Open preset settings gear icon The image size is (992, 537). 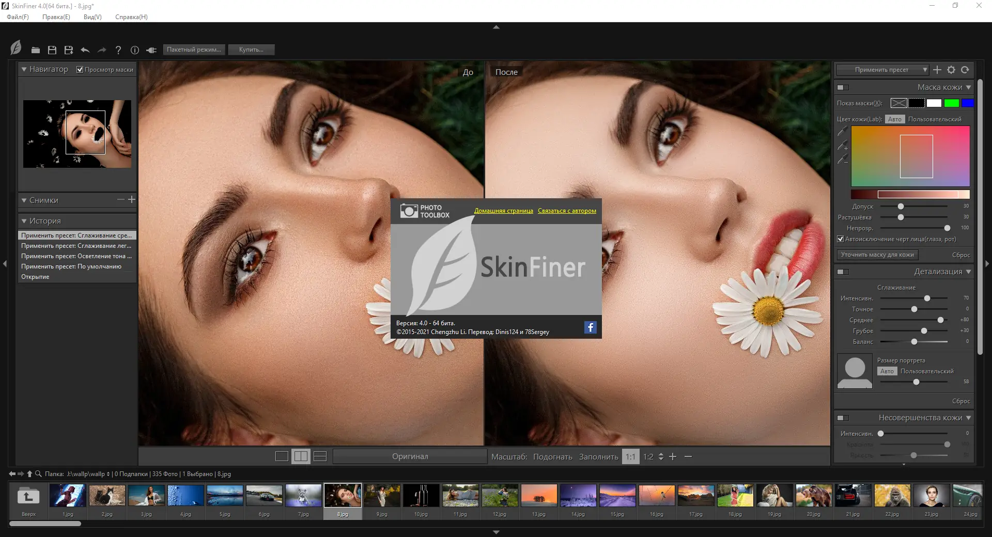(951, 70)
